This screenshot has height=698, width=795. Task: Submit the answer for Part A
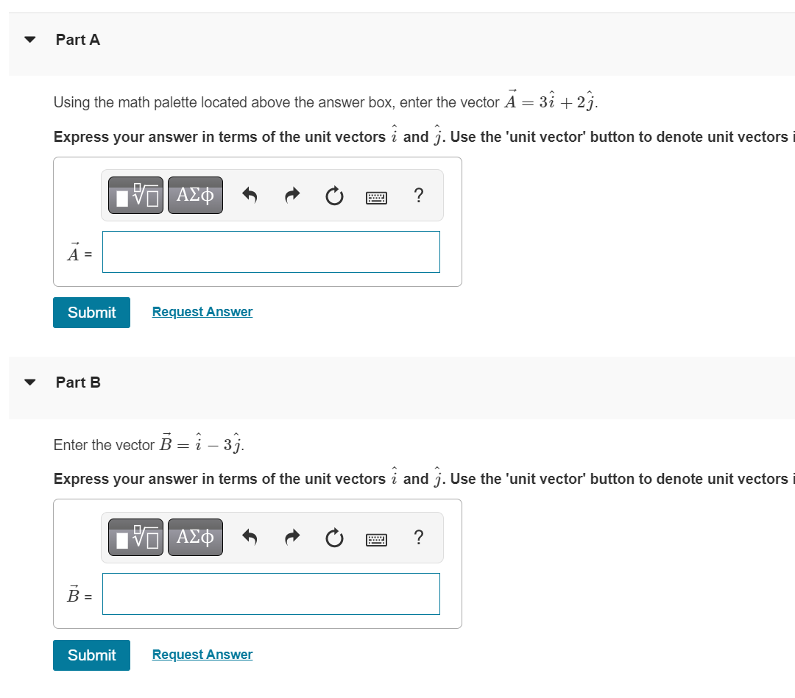[x=91, y=312]
